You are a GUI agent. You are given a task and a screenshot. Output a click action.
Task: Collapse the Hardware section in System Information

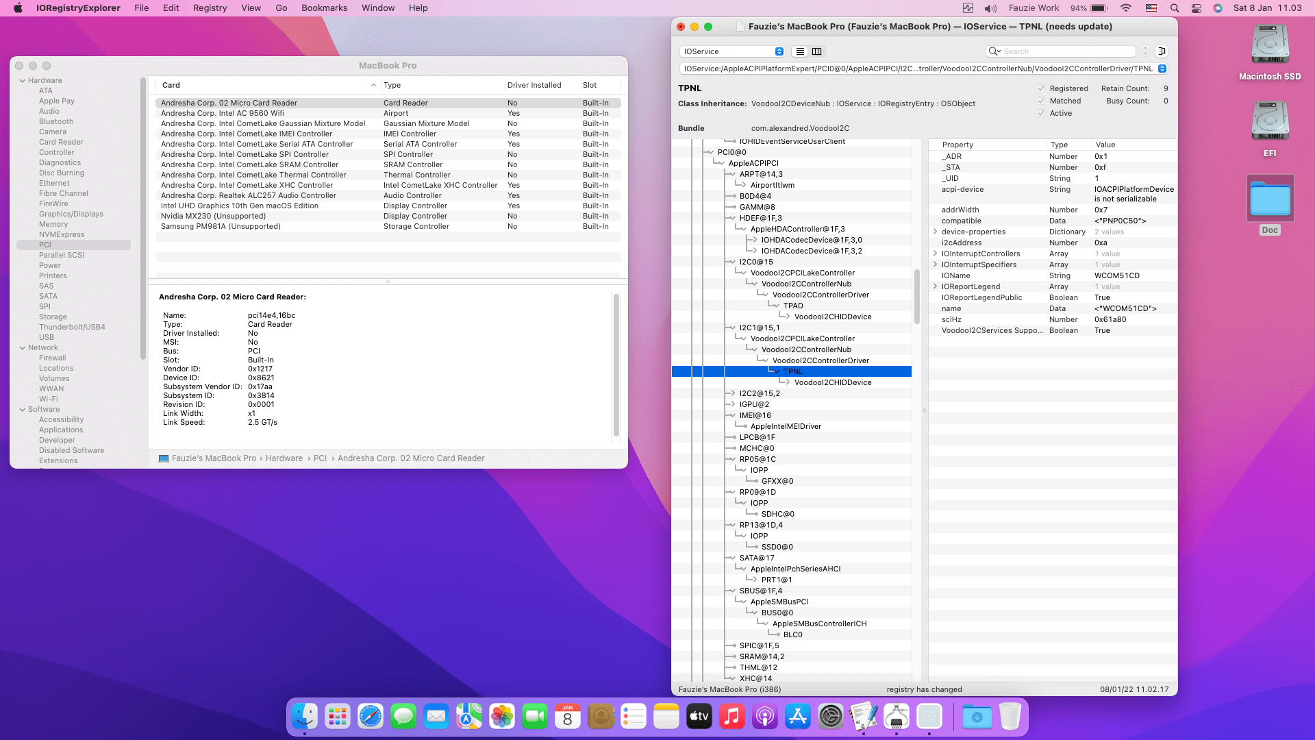(x=23, y=80)
